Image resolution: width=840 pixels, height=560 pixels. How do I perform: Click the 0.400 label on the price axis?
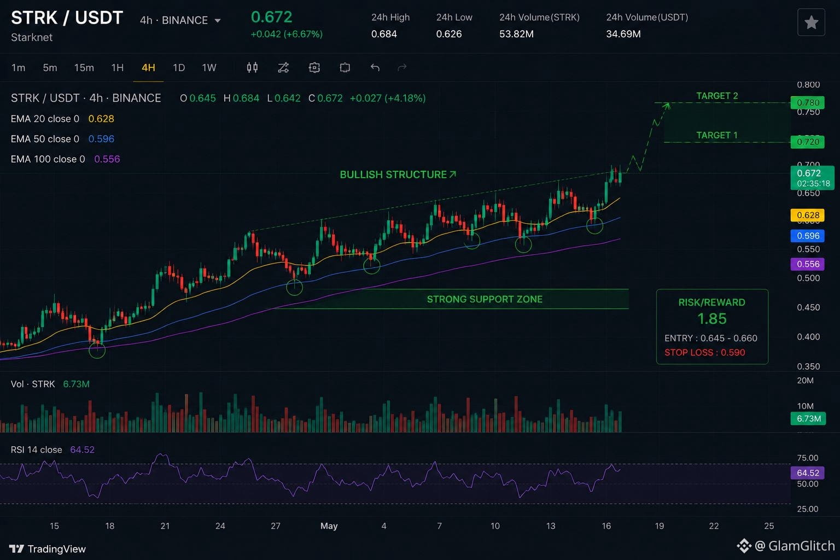click(808, 337)
